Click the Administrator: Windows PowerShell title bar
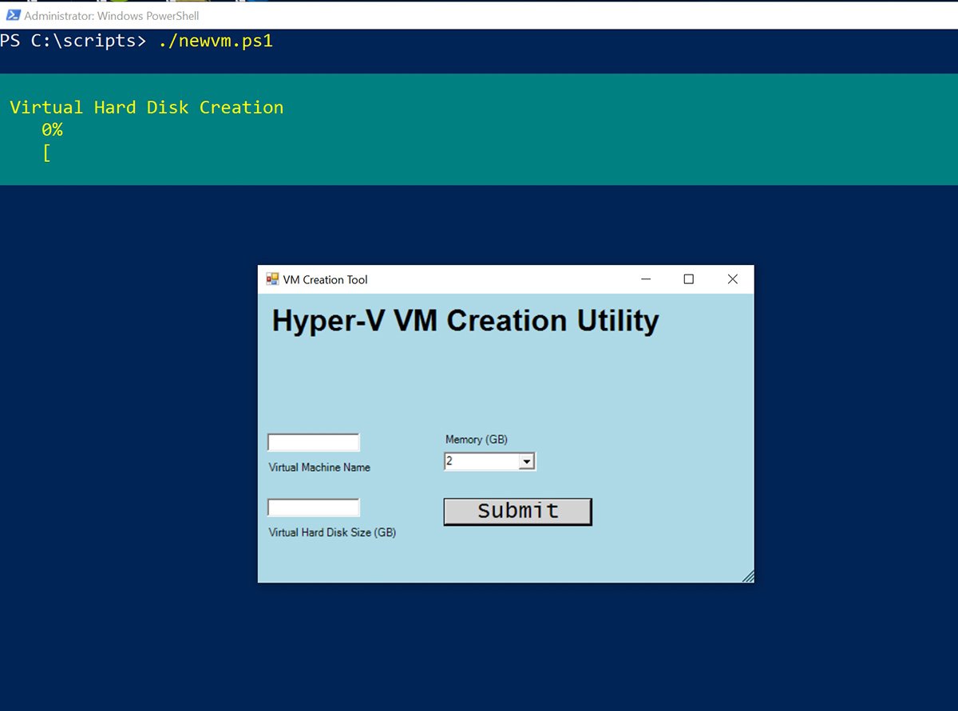 112,15
